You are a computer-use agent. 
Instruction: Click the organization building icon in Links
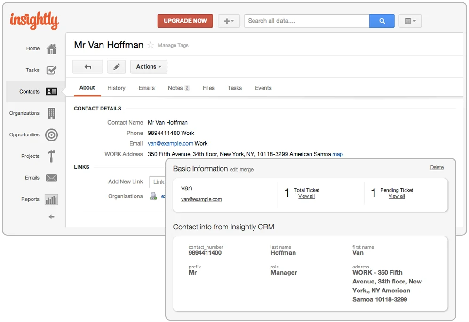click(x=153, y=196)
